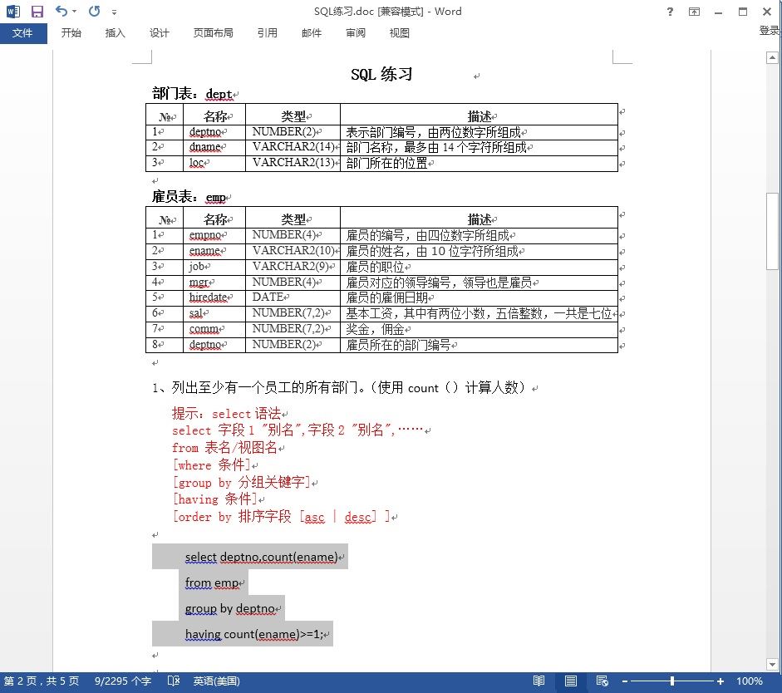Click the cell 雇员的职位
Screen dimensions: 782x693
coord(479,267)
